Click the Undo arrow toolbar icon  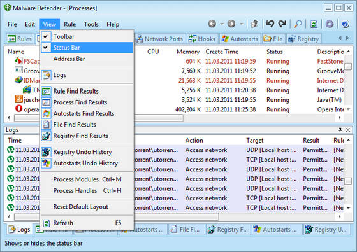[270, 24]
